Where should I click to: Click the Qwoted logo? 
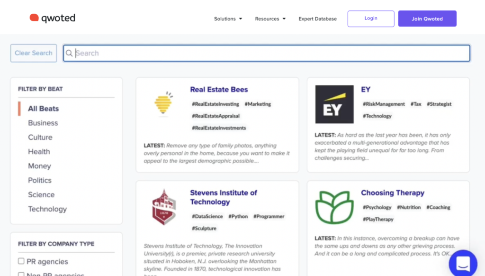[52, 18]
